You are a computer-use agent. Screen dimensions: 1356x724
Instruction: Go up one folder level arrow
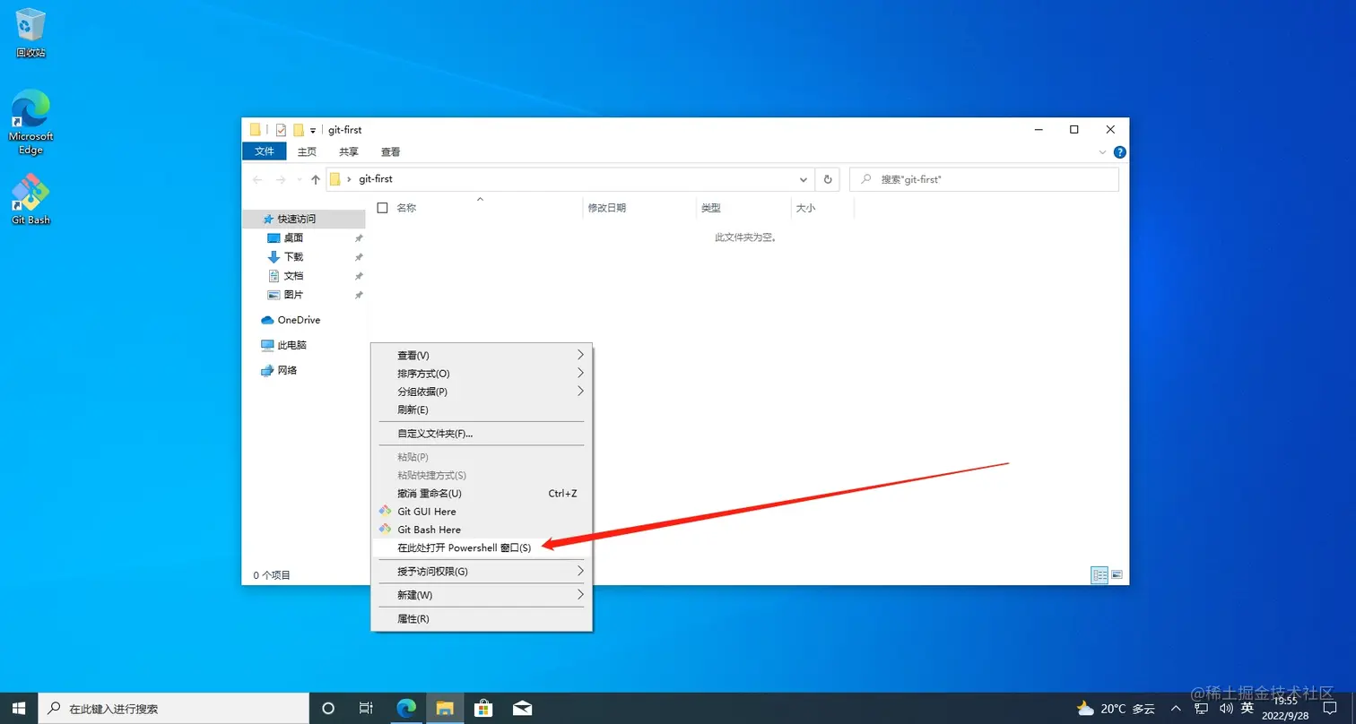[x=316, y=179]
